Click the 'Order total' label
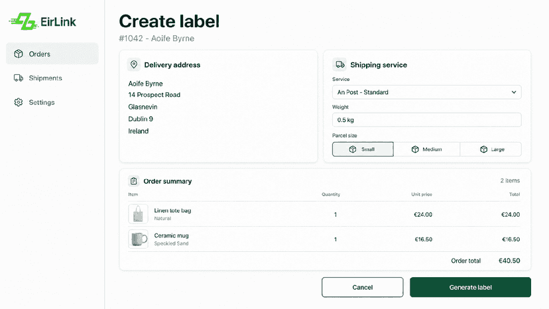 click(465, 261)
